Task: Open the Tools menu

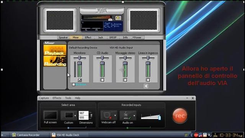Action: pos(68,98)
